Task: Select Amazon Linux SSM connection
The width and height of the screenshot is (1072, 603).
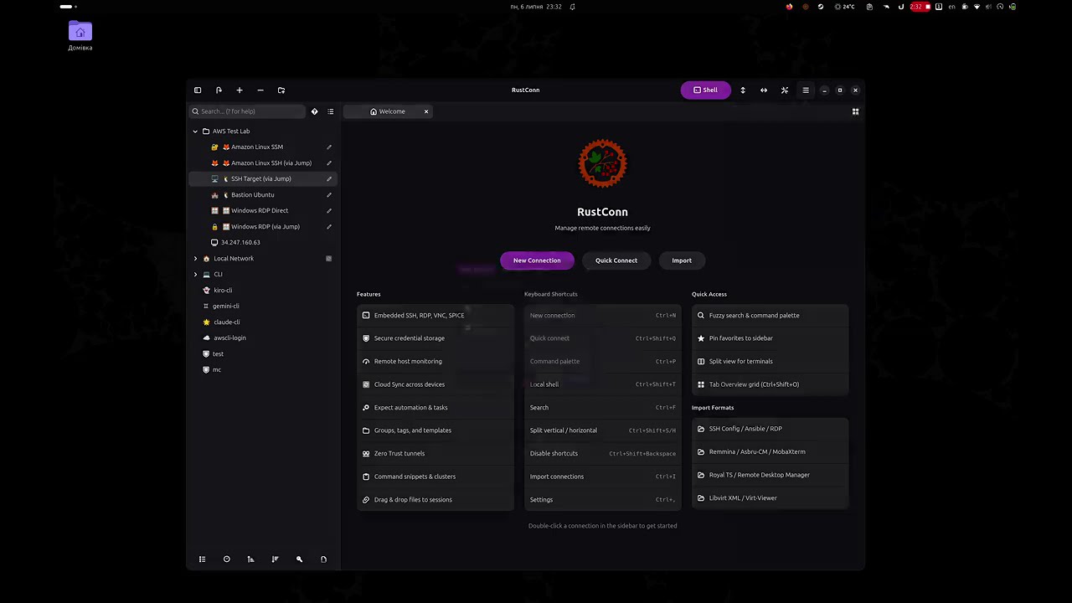Action: click(263, 147)
